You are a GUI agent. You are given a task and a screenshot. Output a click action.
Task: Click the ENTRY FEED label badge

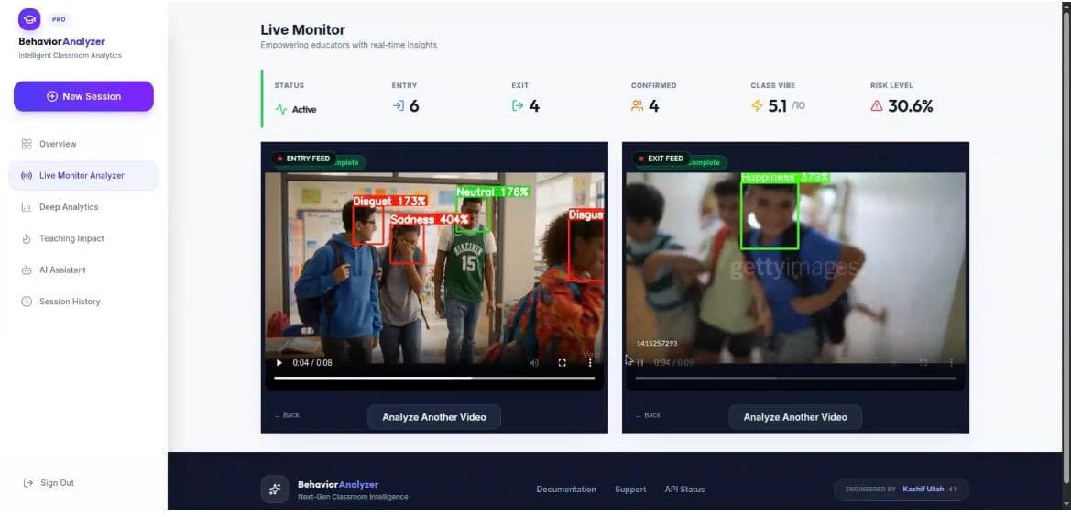[x=303, y=159]
